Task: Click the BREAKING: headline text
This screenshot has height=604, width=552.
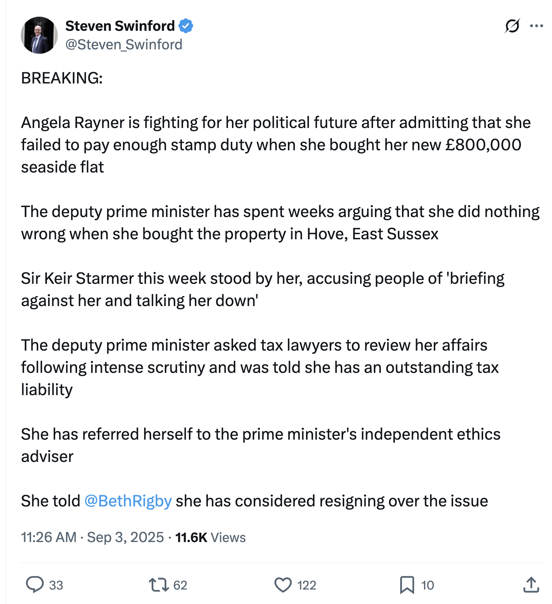Action: pyautogui.click(x=62, y=78)
